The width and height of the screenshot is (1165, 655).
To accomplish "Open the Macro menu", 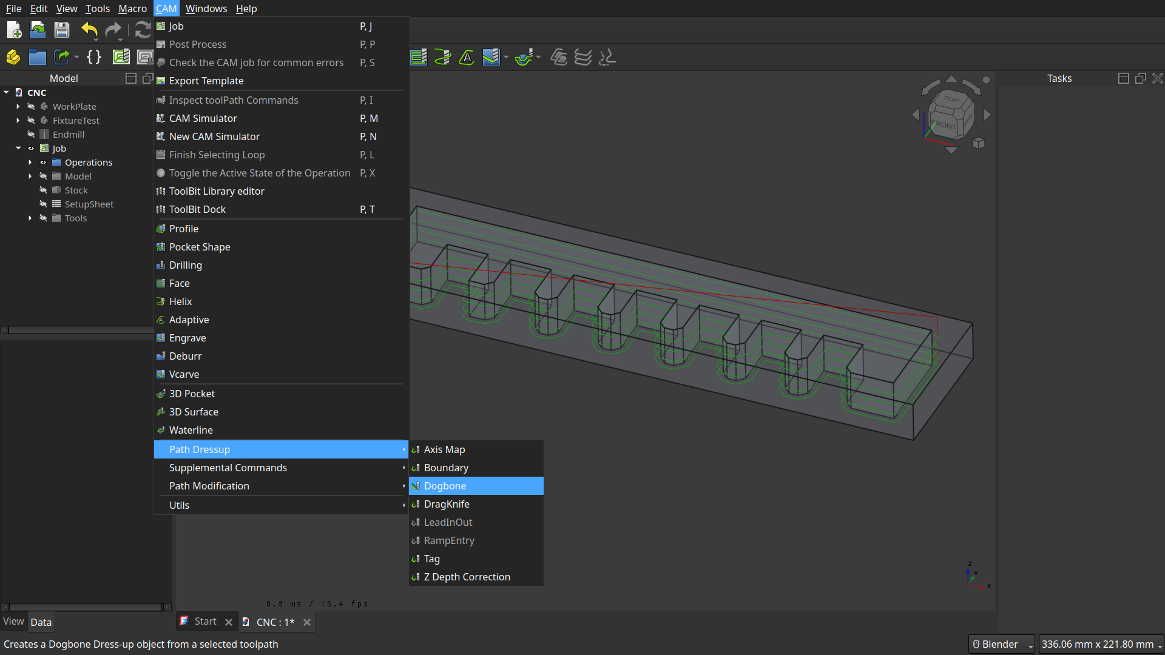I will pos(132,8).
